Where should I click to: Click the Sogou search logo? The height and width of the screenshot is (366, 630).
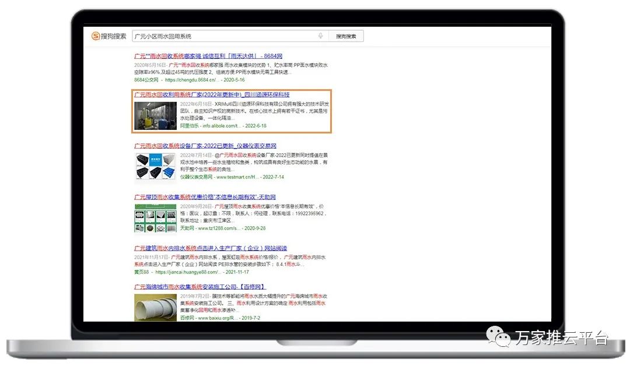[108, 36]
